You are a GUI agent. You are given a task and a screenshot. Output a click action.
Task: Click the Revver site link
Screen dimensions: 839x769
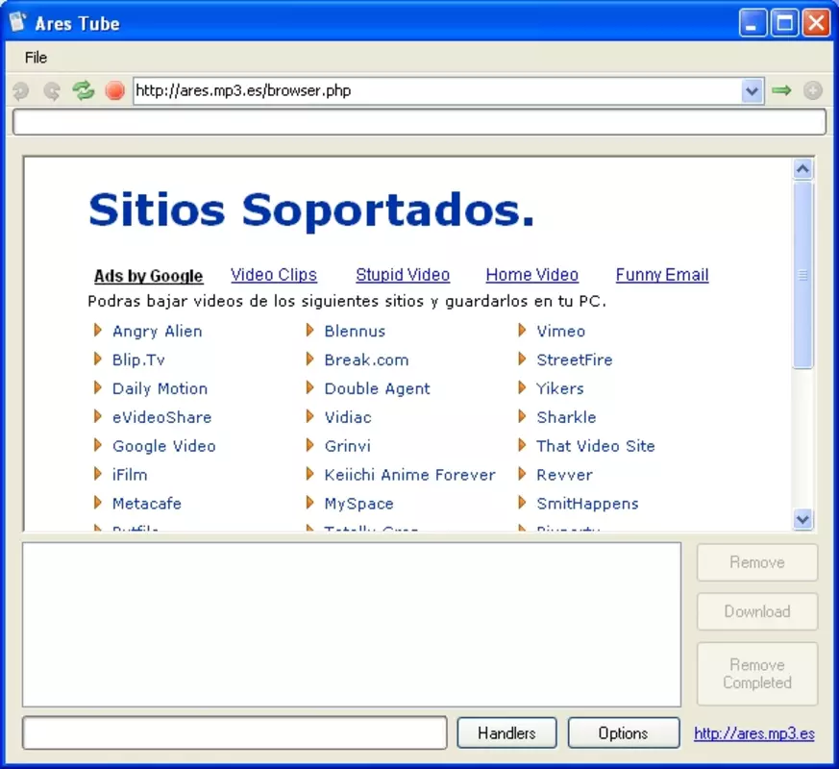pyautogui.click(x=564, y=475)
